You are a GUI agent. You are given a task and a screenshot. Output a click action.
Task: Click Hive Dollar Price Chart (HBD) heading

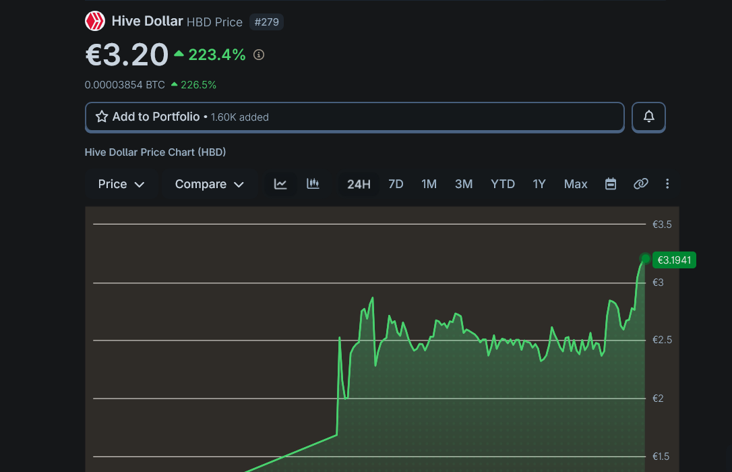tap(155, 152)
